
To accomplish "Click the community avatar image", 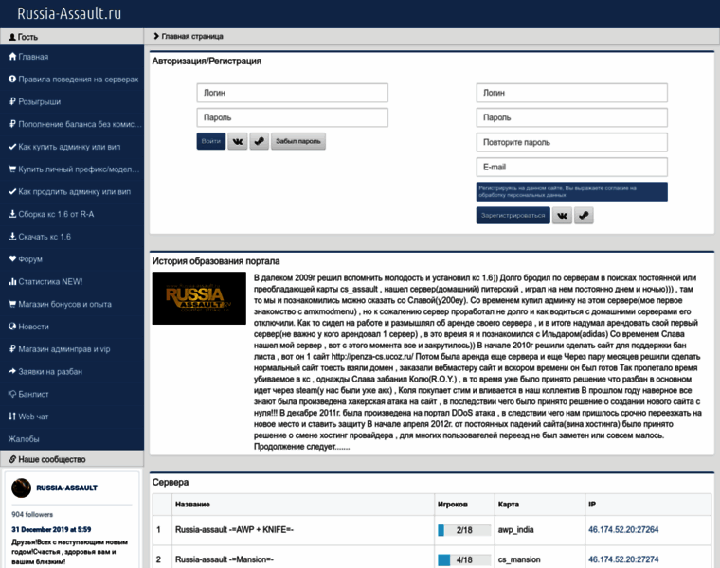I will click(x=21, y=488).
